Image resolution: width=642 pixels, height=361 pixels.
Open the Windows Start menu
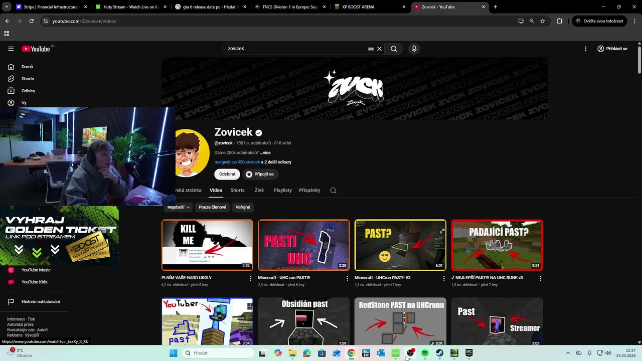[x=173, y=353]
